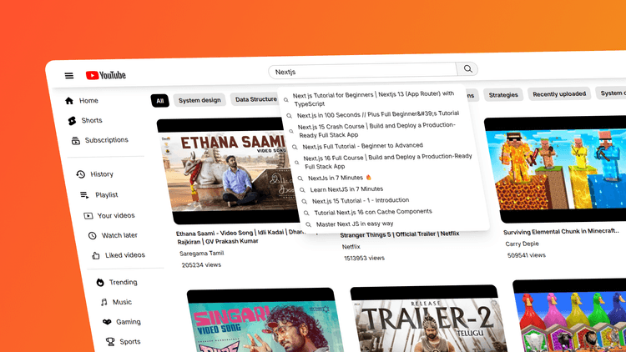The image size is (626, 352).
Task: Open the Singari video song thumbnail
Action: click(x=265, y=320)
